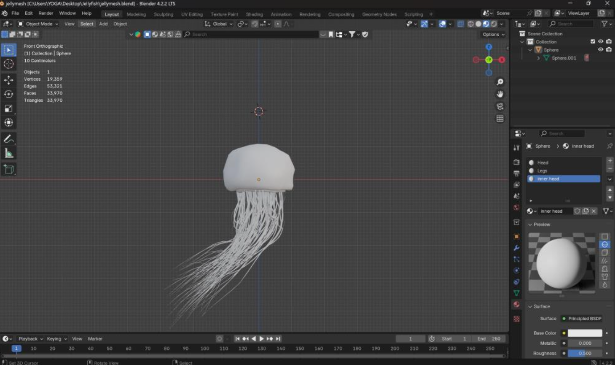Screen dimensions: 615x365
Task: Toggle camera view in viewport
Action: click(500, 106)
